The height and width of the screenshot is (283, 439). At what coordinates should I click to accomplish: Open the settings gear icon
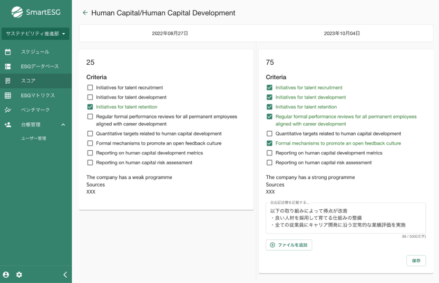click(x=19, y=275)
